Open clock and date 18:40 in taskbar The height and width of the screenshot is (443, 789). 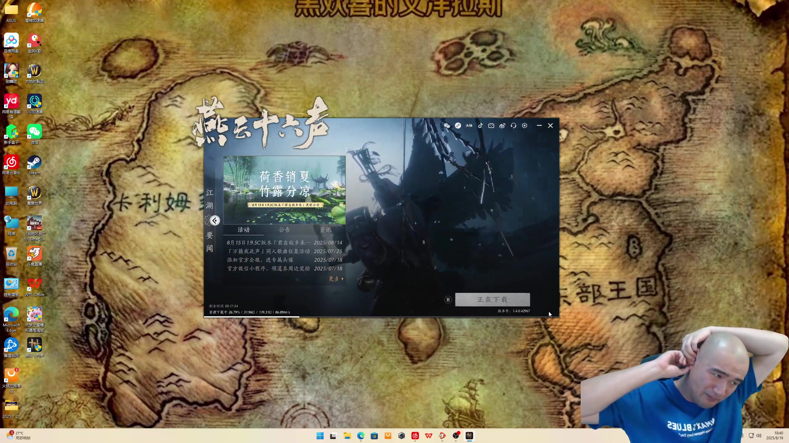[x=775, y=435]
